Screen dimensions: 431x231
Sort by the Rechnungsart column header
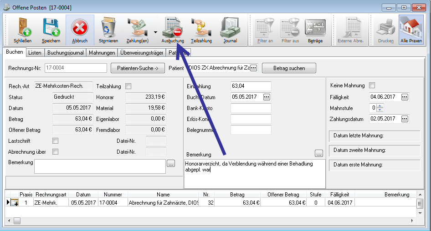click(x=51, y=195)
